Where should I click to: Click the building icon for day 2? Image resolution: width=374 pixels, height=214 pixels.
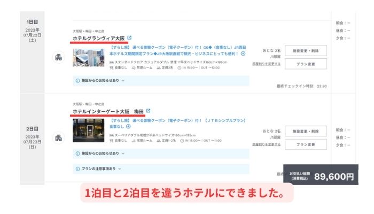click(58, 138)
